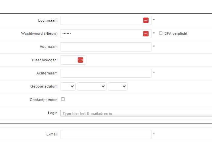Open password manager icon in Wachtwoord field

pos(146,33)
